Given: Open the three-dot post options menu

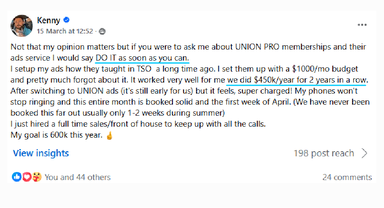Looking at the screenshot, I should (x=362, y=25).
